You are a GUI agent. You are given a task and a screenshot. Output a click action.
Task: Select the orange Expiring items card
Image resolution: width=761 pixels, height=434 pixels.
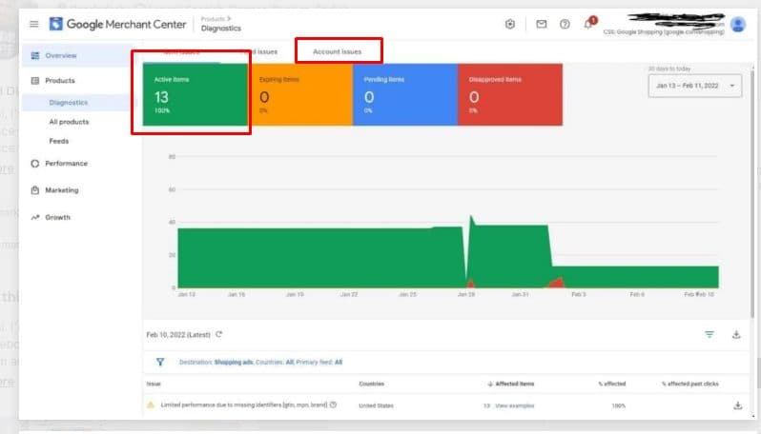click(300, 94)
